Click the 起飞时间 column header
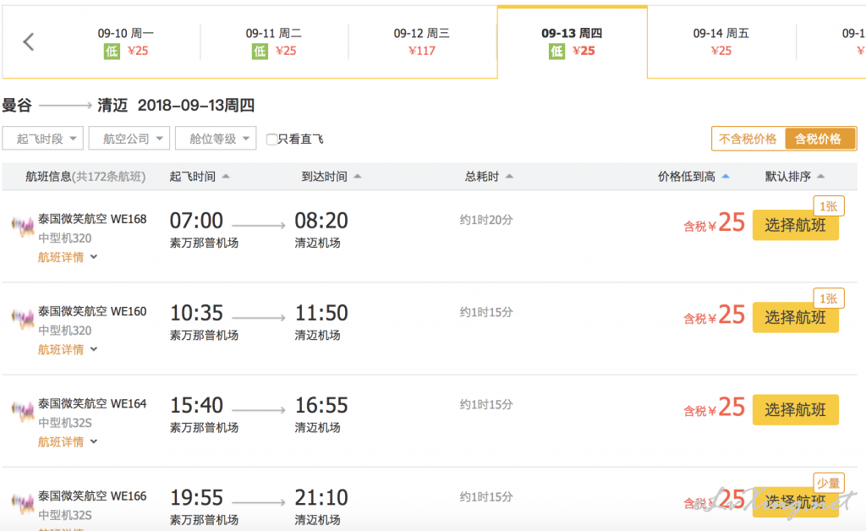Screen dimensions: 866x531 (x=192, y=177)
